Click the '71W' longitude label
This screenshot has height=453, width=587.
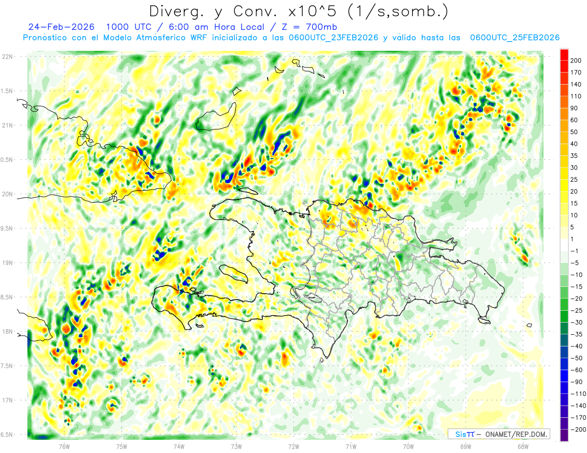351,446
